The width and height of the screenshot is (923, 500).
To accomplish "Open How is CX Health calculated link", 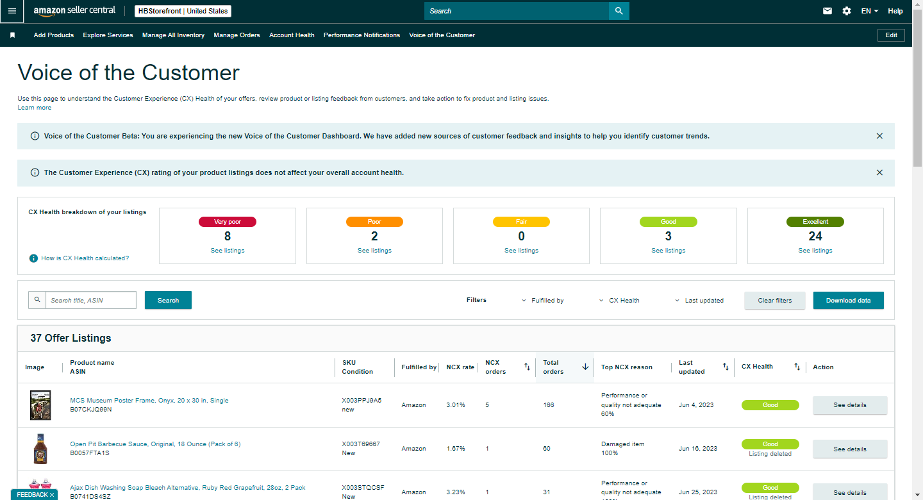I will pos(85,258).
